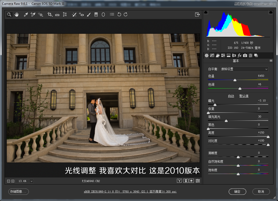The height and width of the screenshot is (201, 278).
Task: Select the Adjustment Brush tool
Action: (89, 14)
